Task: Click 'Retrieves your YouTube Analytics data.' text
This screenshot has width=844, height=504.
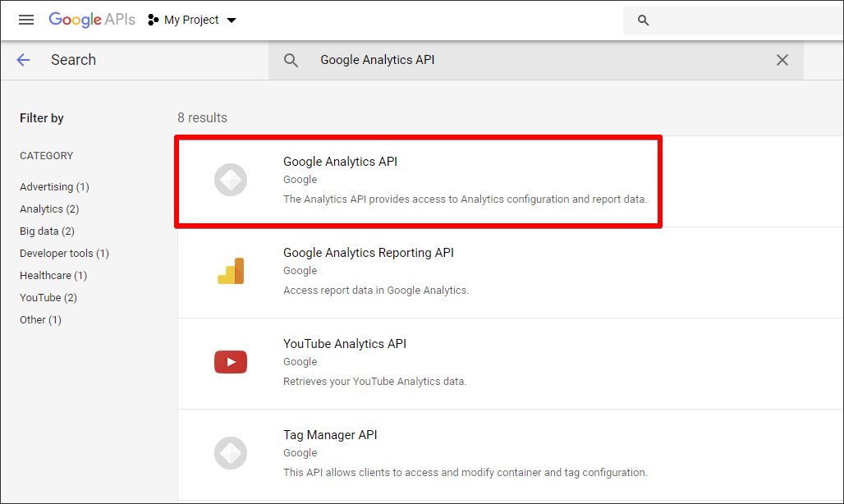Action: click(x=374, y=382)
